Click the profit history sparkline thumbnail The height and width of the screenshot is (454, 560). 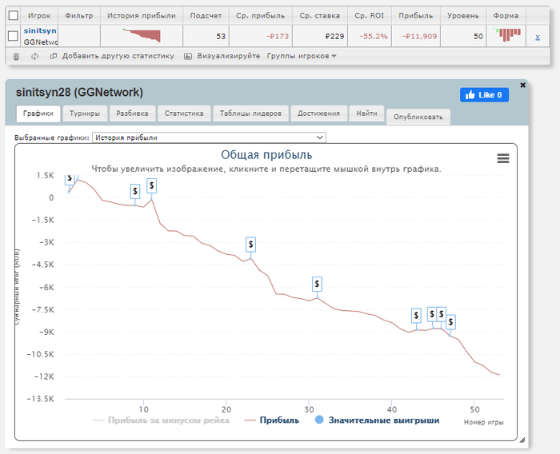coord(142,36)
